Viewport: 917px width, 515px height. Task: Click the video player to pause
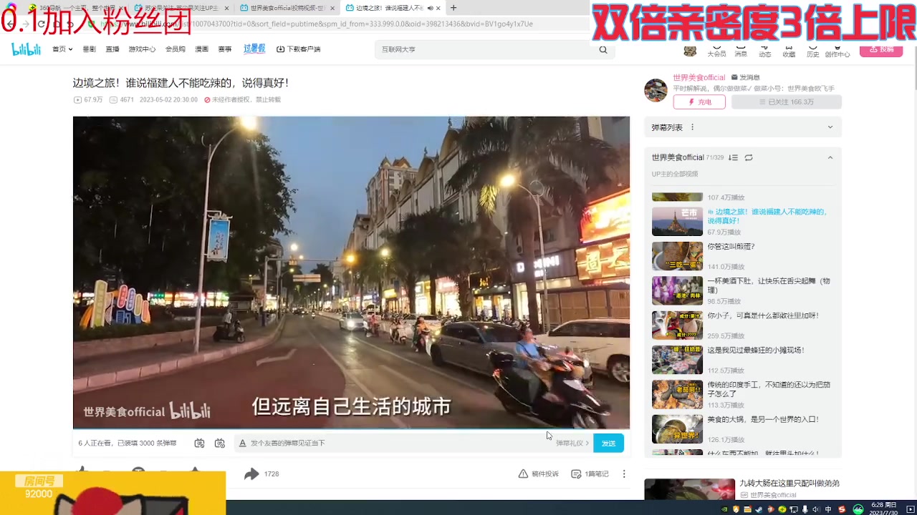351,273
